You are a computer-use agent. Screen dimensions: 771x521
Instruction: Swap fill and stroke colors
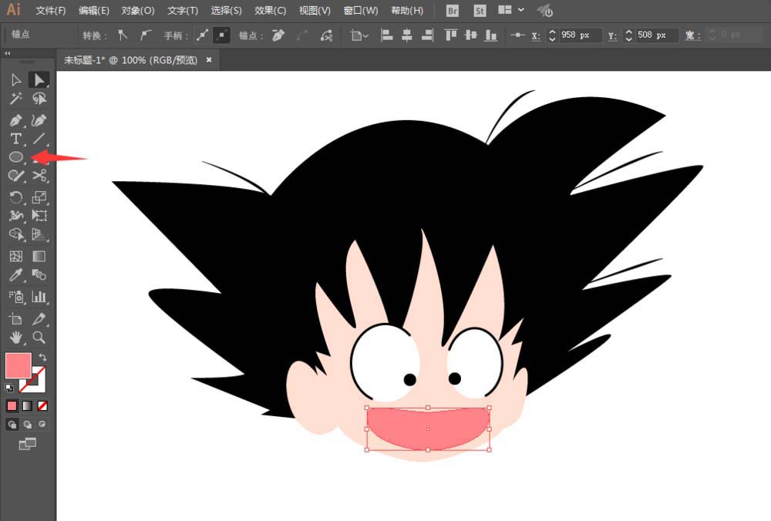click(x=42, y=358)
